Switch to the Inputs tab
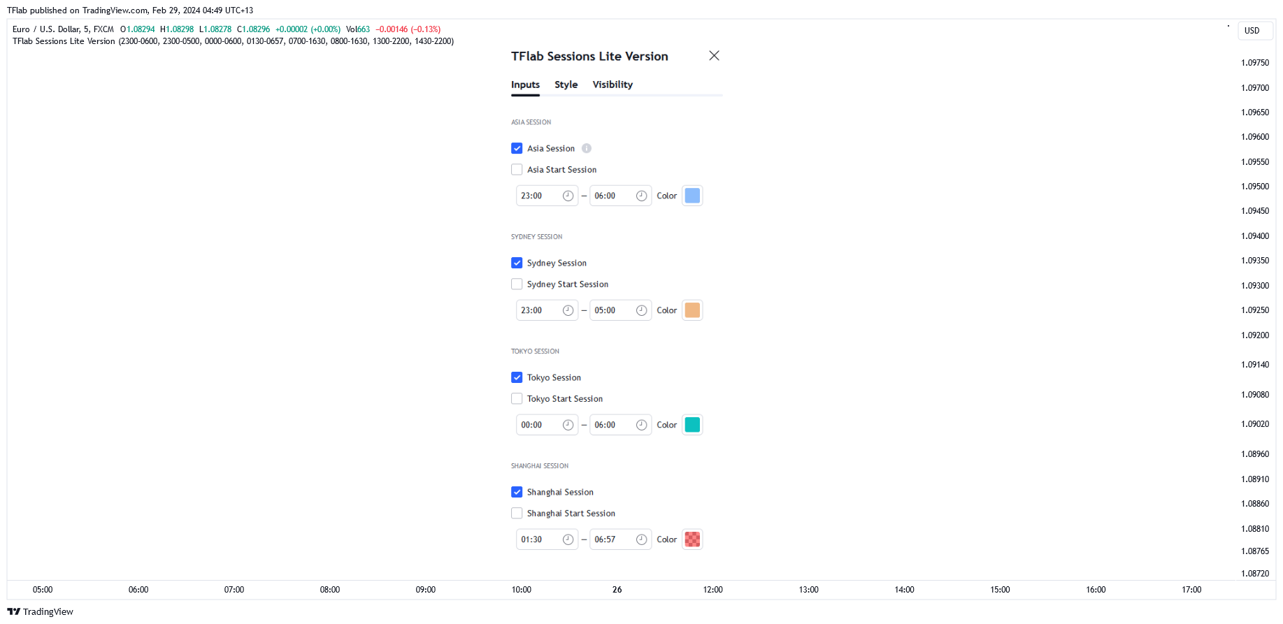 click(x=525, y=85)
